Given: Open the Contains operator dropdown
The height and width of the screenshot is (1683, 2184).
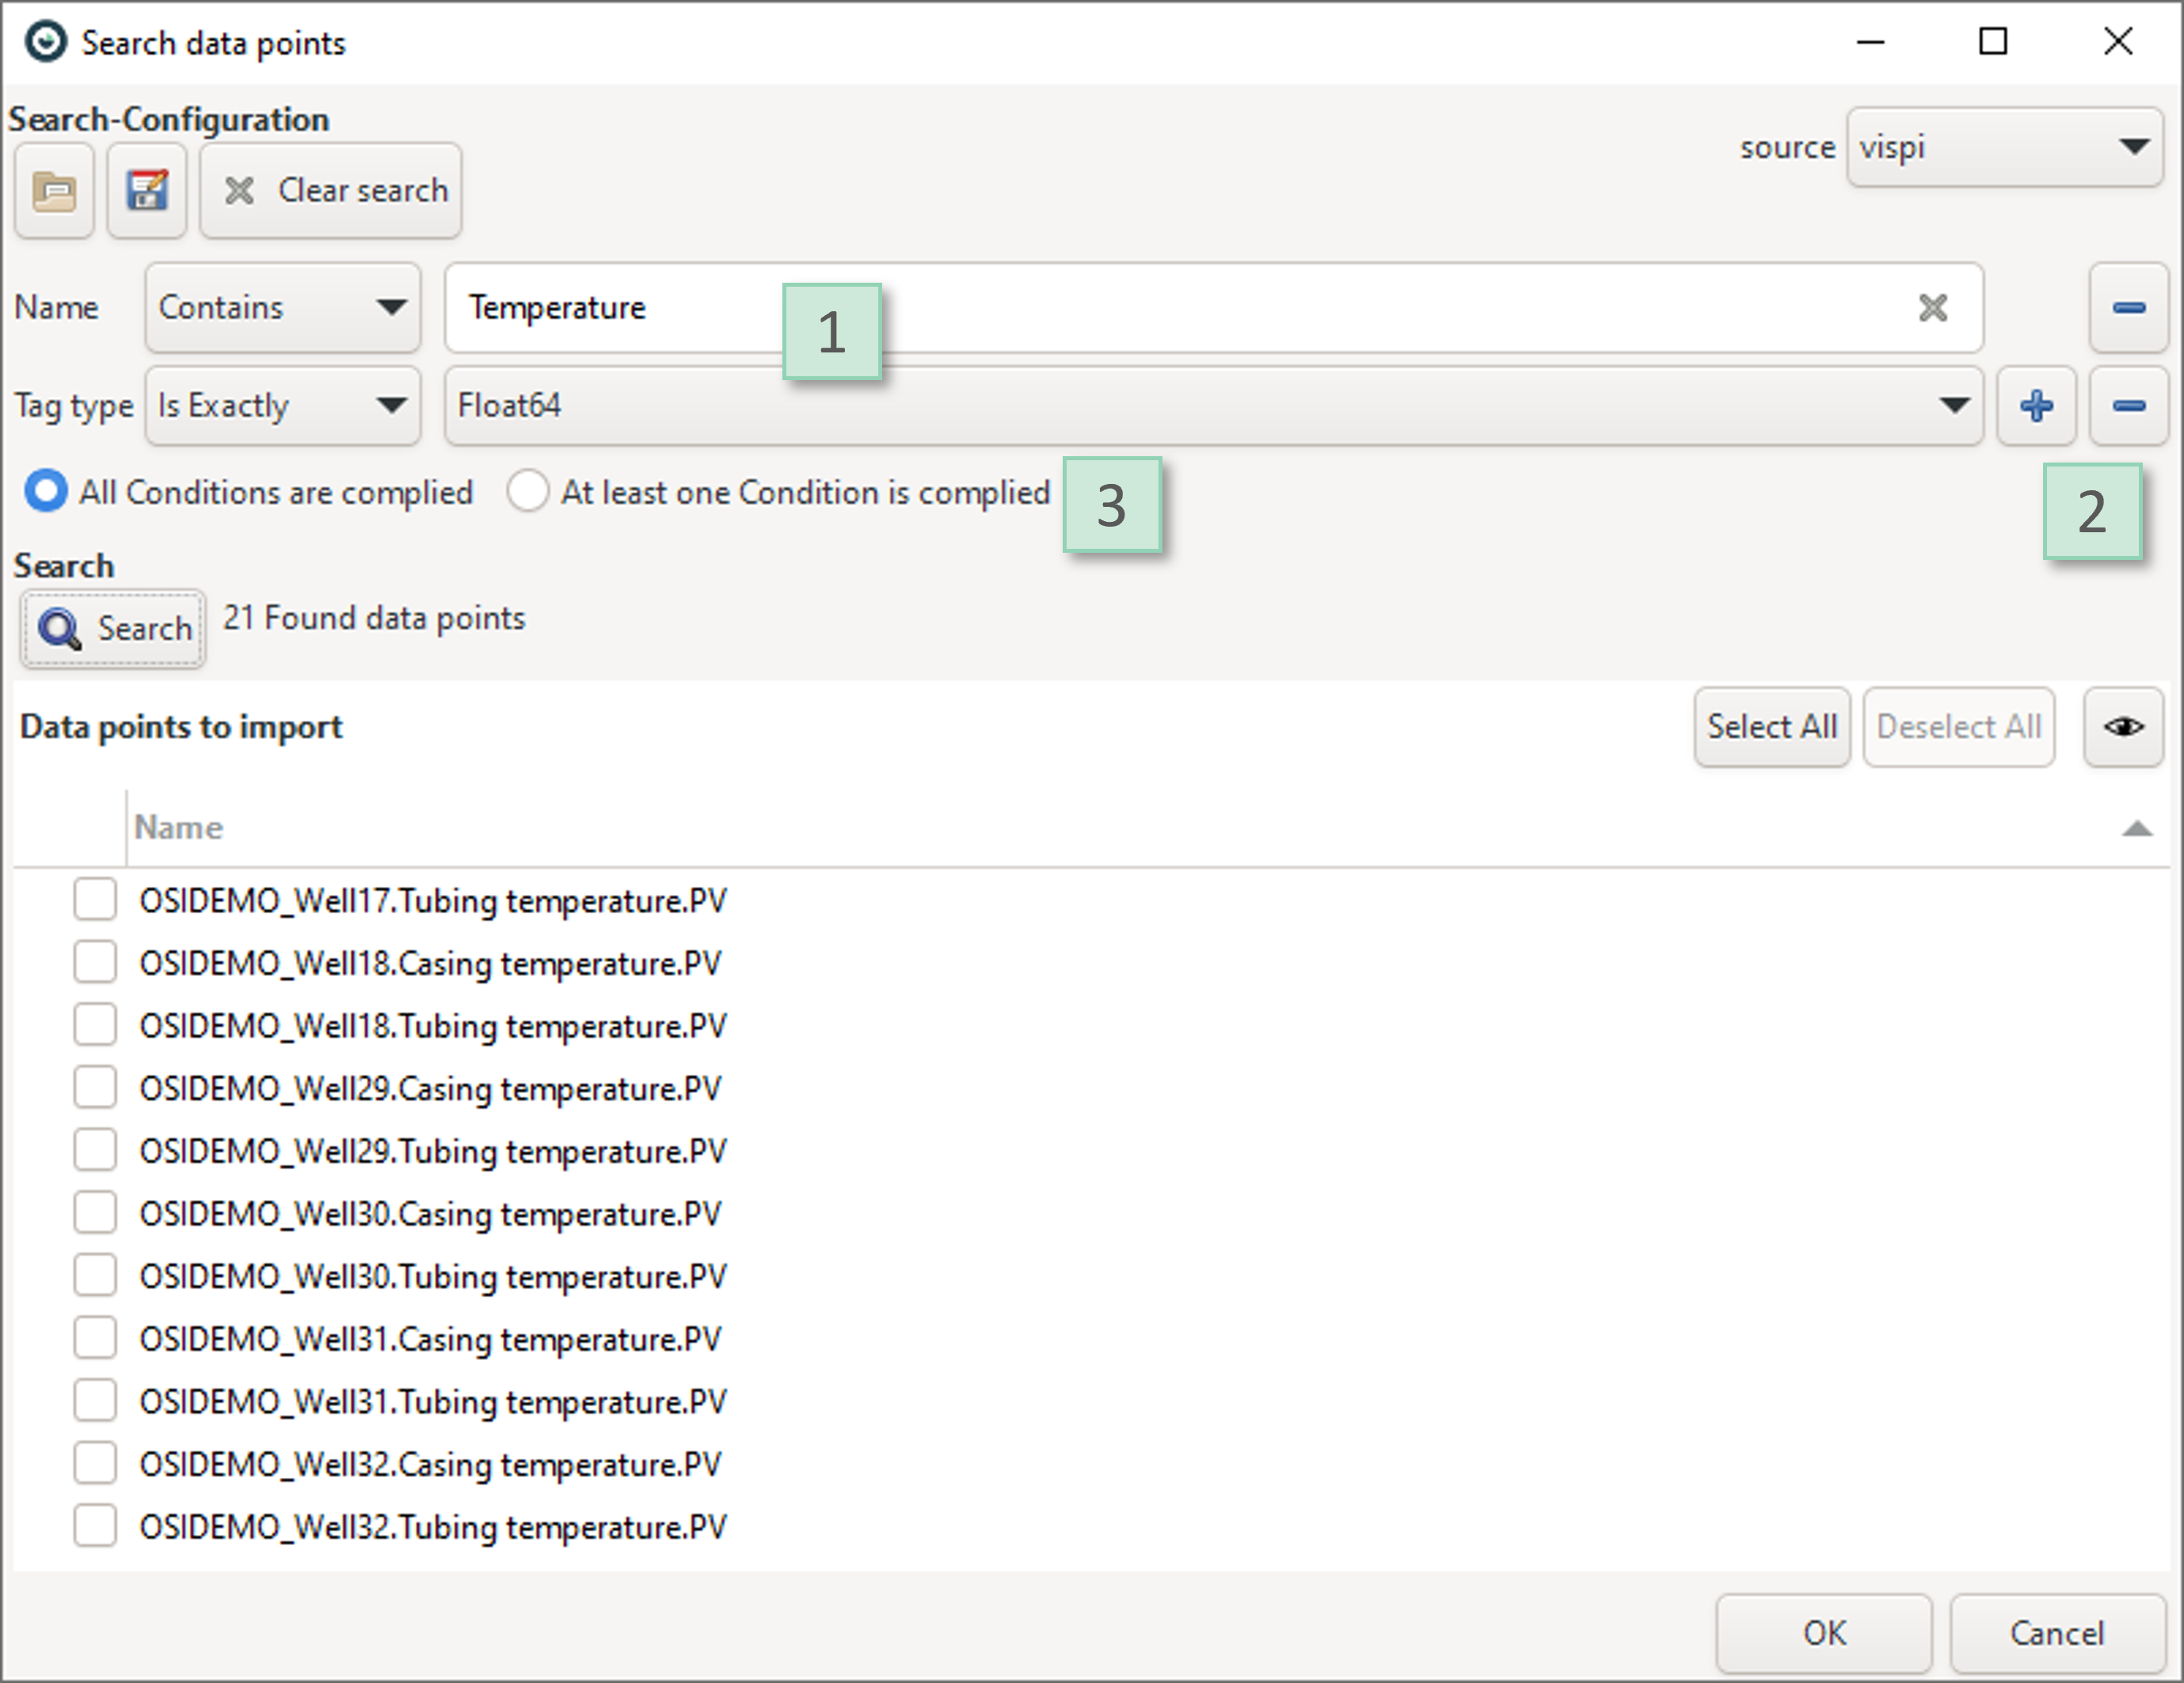Looking at the screenshot, I should coord(282,307).
